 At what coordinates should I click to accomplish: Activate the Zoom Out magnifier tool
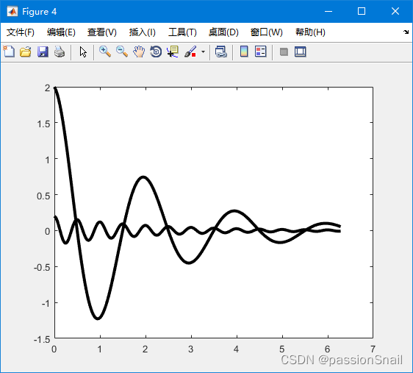point(122,51)
